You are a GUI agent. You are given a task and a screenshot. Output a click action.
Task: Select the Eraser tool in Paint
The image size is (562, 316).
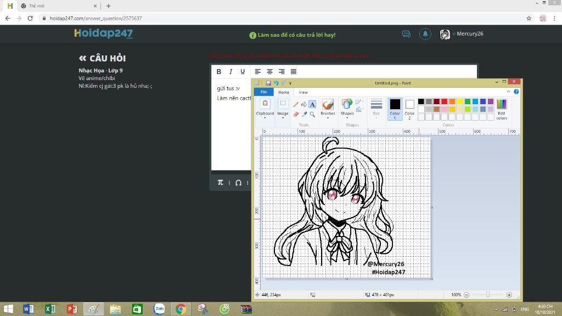pyautogui.click(x=296, y=114)
